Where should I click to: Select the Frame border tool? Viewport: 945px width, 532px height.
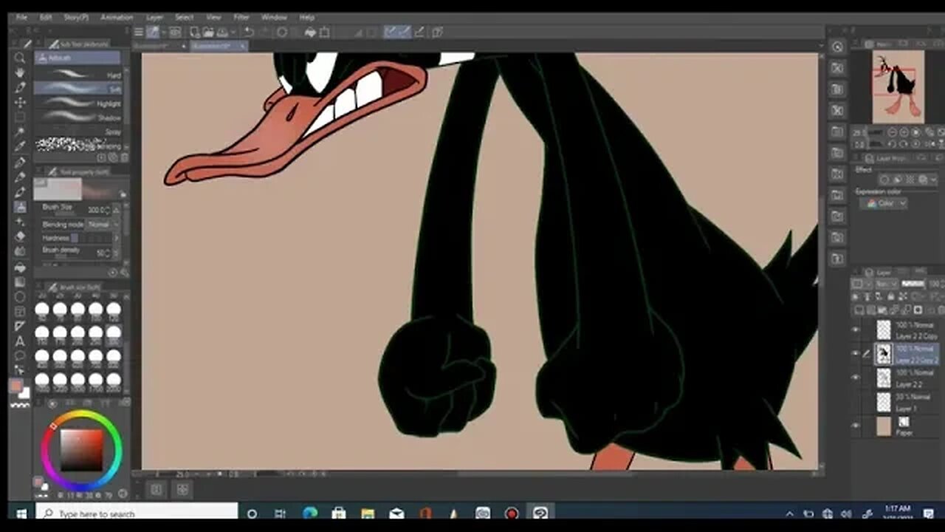click(20, 311)
